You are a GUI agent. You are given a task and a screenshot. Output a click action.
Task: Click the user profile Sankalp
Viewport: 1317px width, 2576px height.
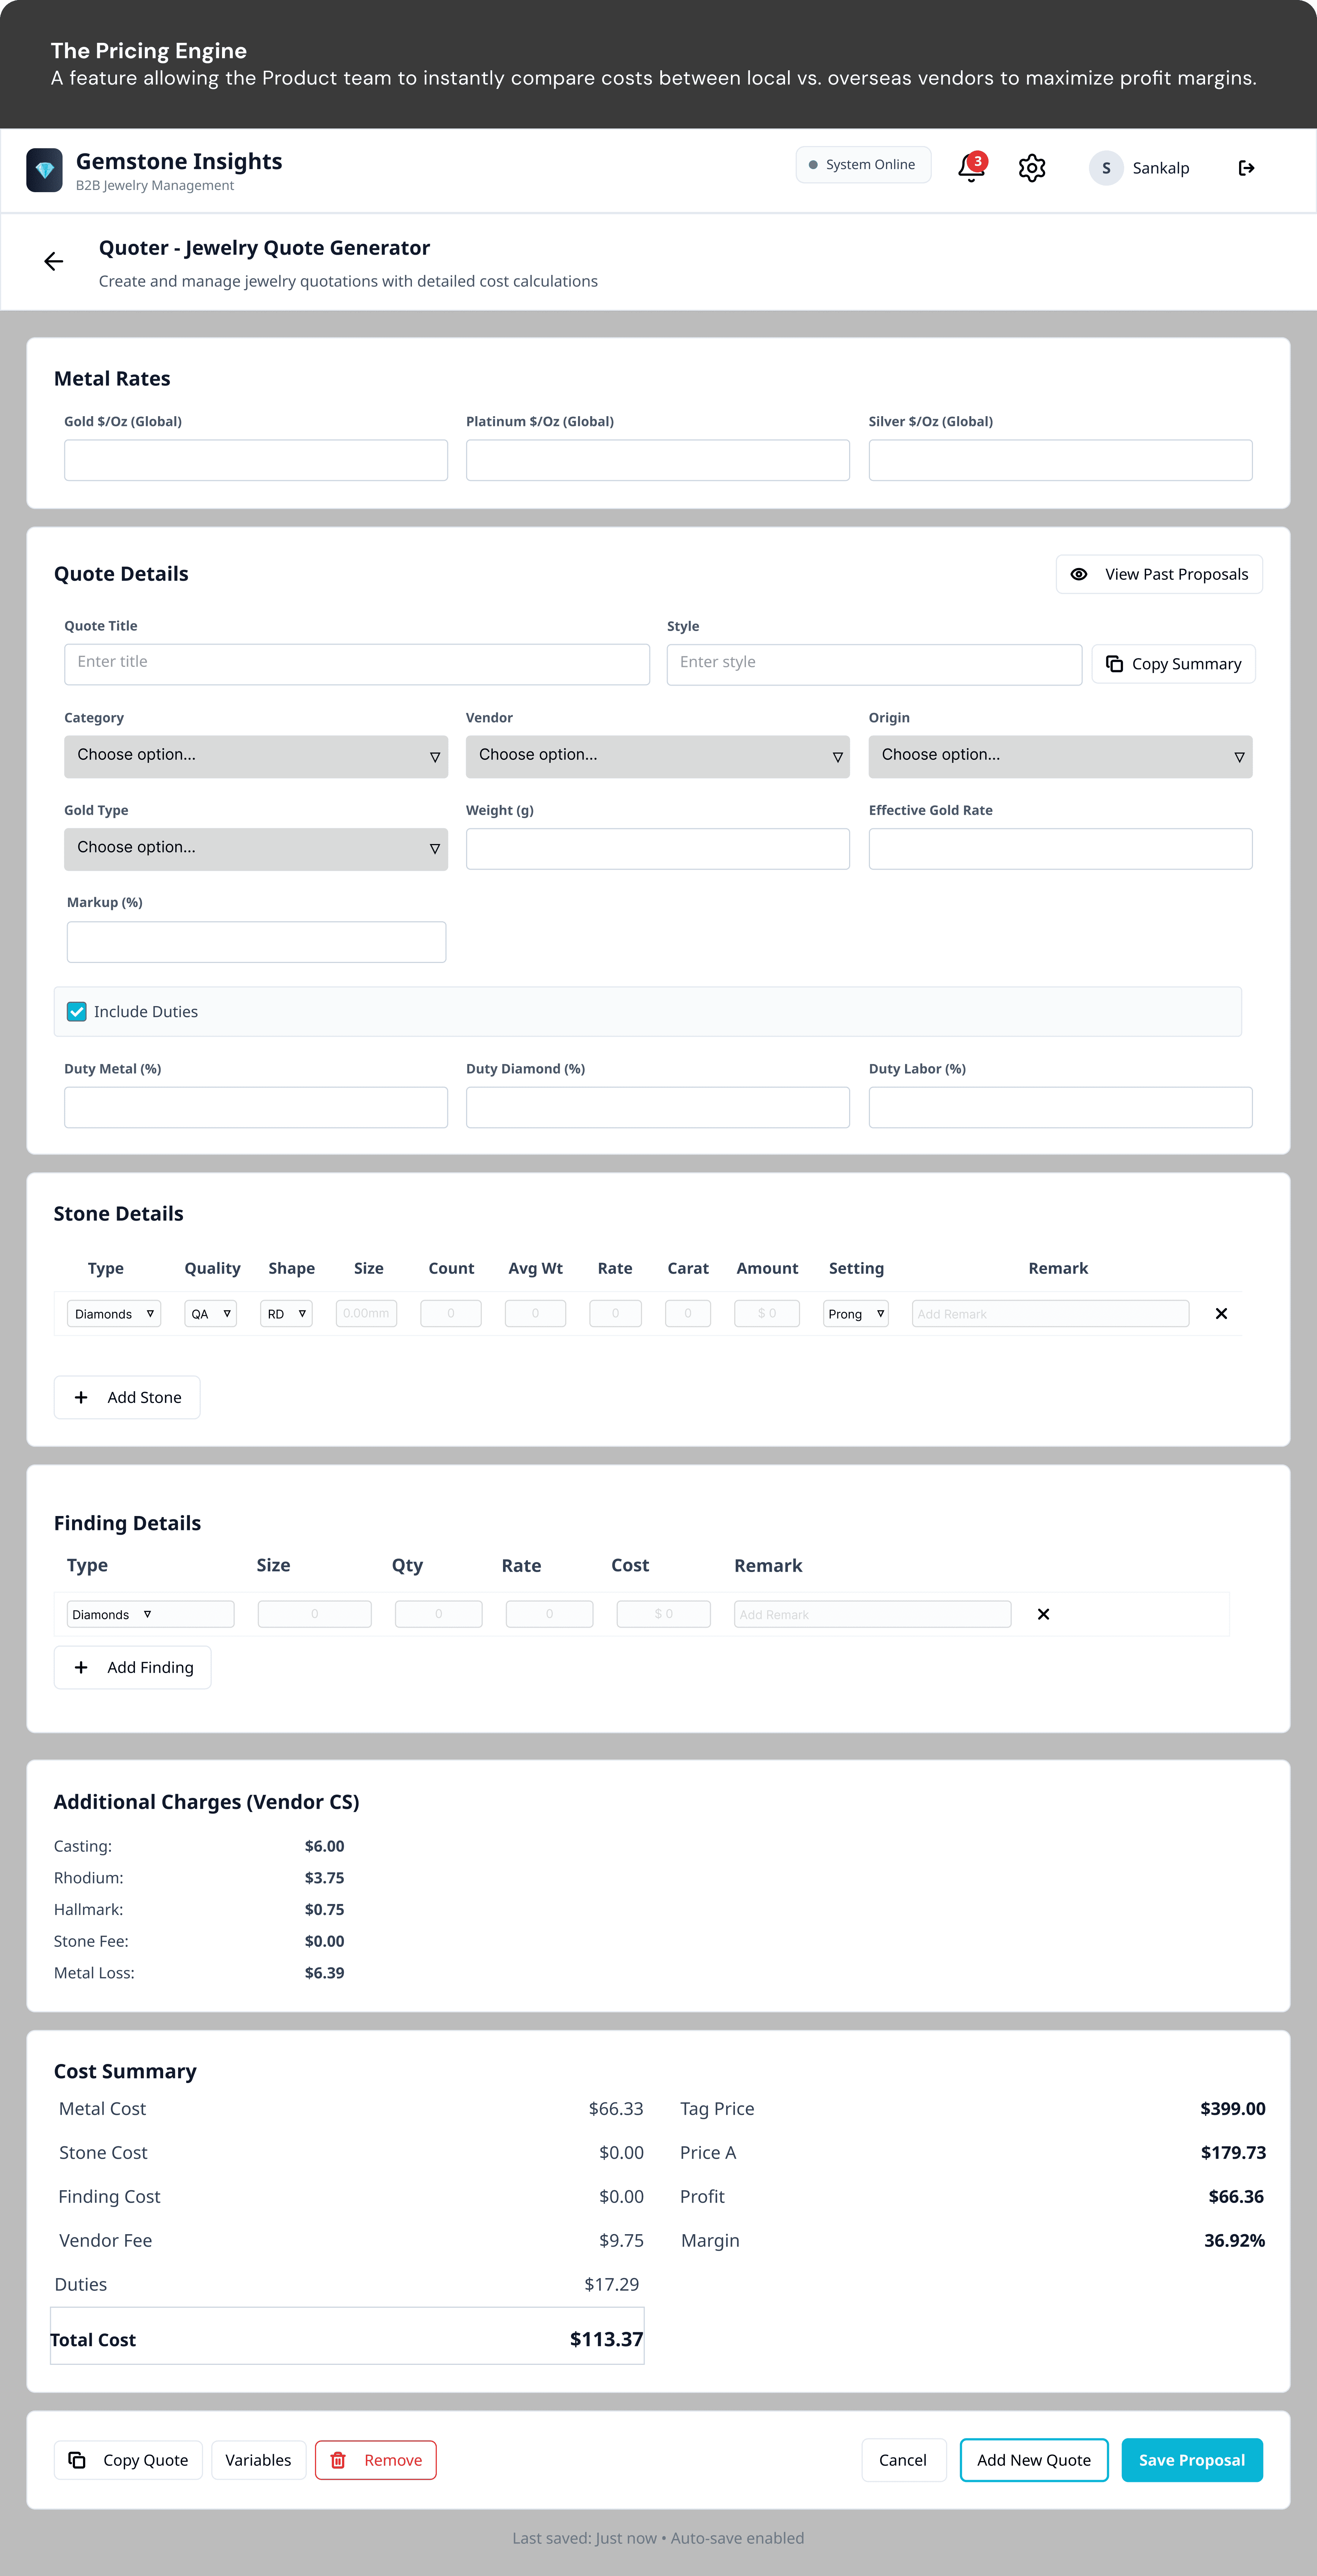tap(1139, 168)
